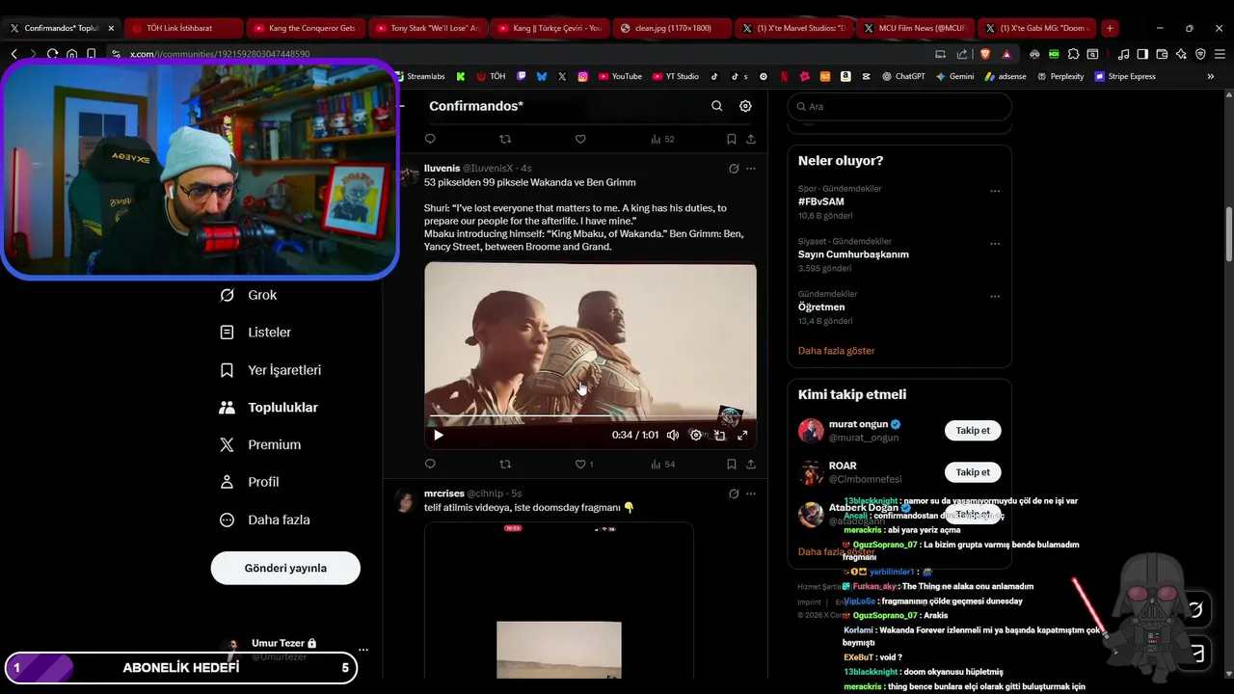Click the Gönderi yayınla button
Image resolution: width=1234 pixels, height=694 pixels.
285,568
